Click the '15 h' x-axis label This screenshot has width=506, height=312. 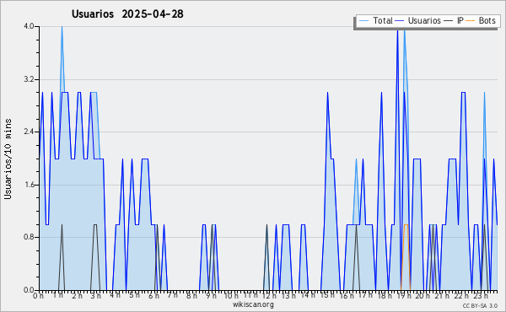tap(327, 295)
